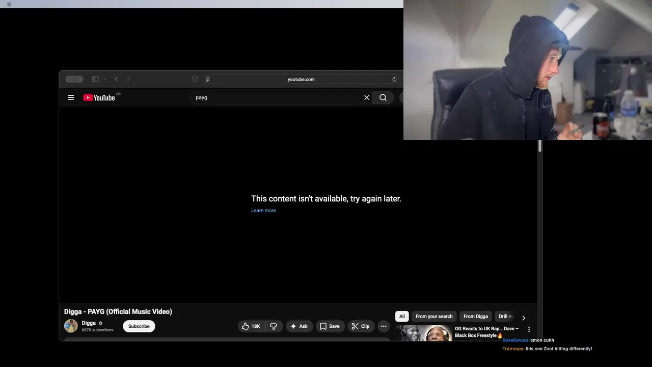This screenshot has width=652, height=367.
Task: Open more actions three-dot menu under the video
Action: pos(384,326)
